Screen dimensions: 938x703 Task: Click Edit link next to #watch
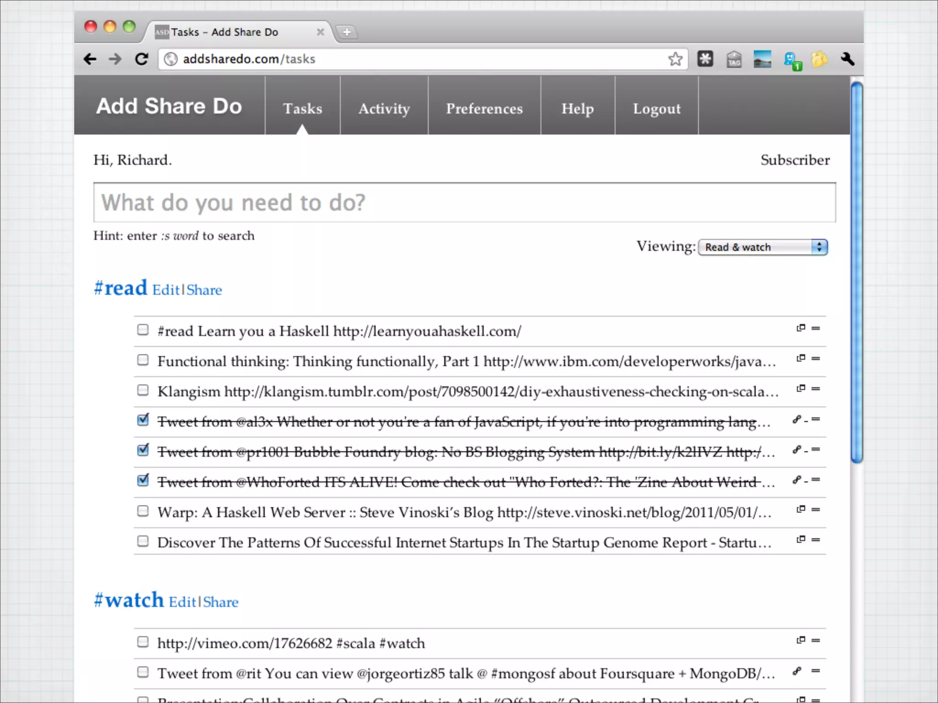coord(182,602)
